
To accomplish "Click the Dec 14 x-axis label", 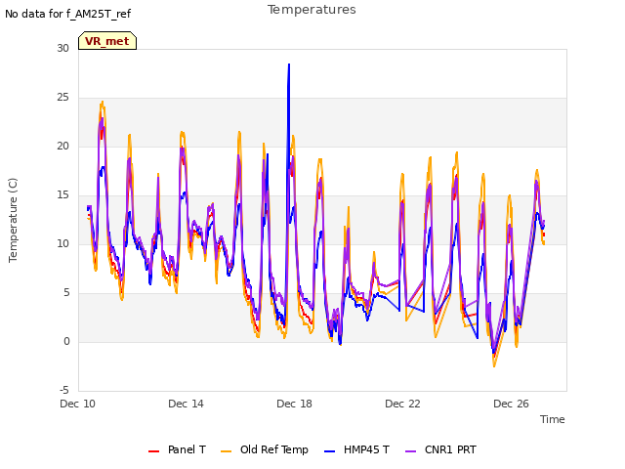I will tap(186, 404).
